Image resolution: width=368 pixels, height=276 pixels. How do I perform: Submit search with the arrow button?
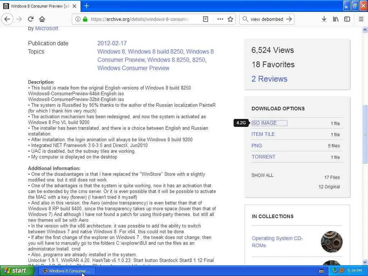(x=289, y=19)
